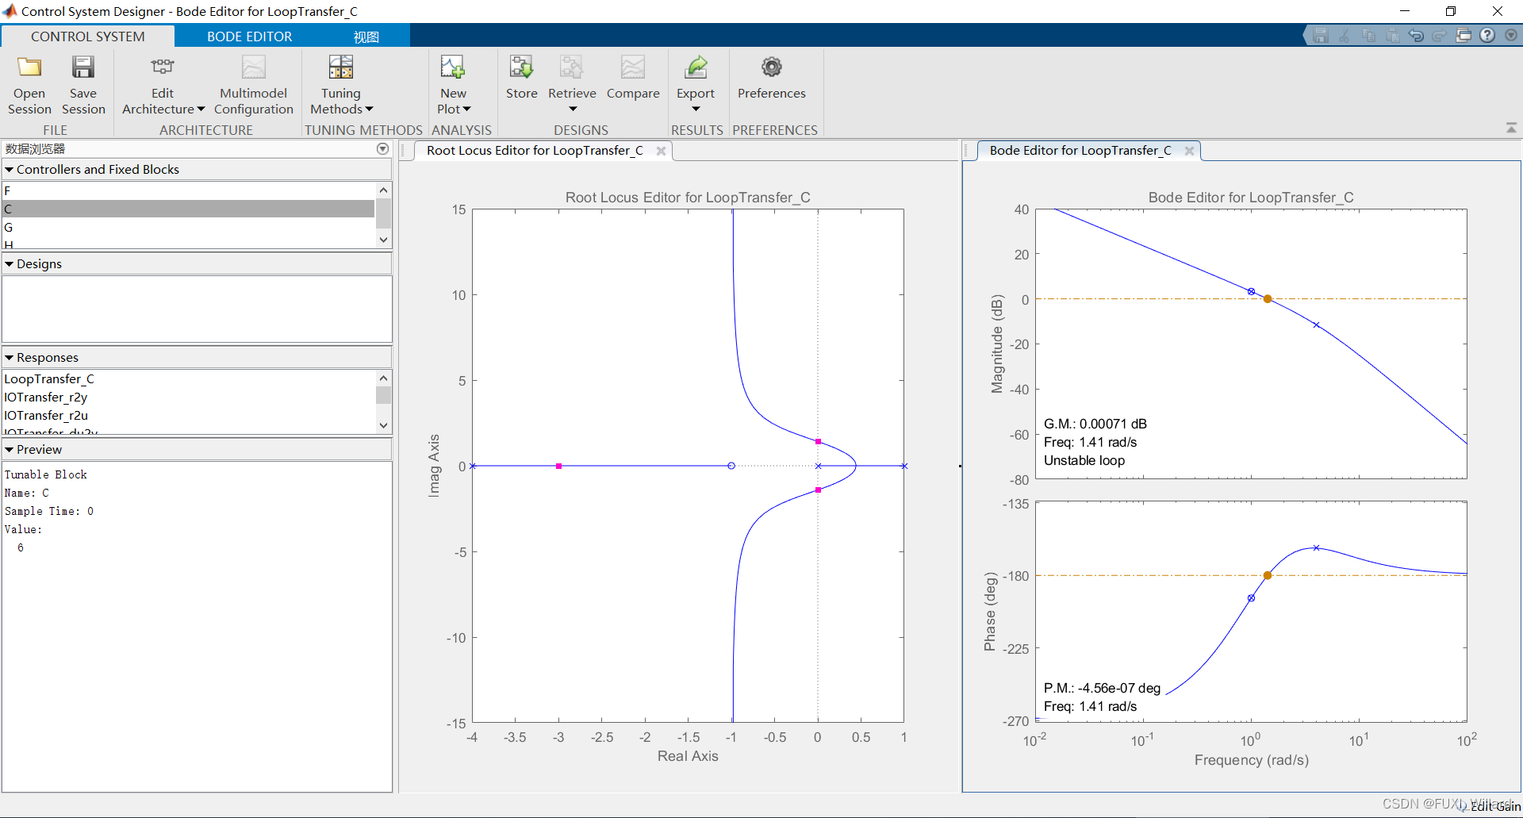Select Root Locus Editor document tab
1523x818 pixels.
coord(535,151)
